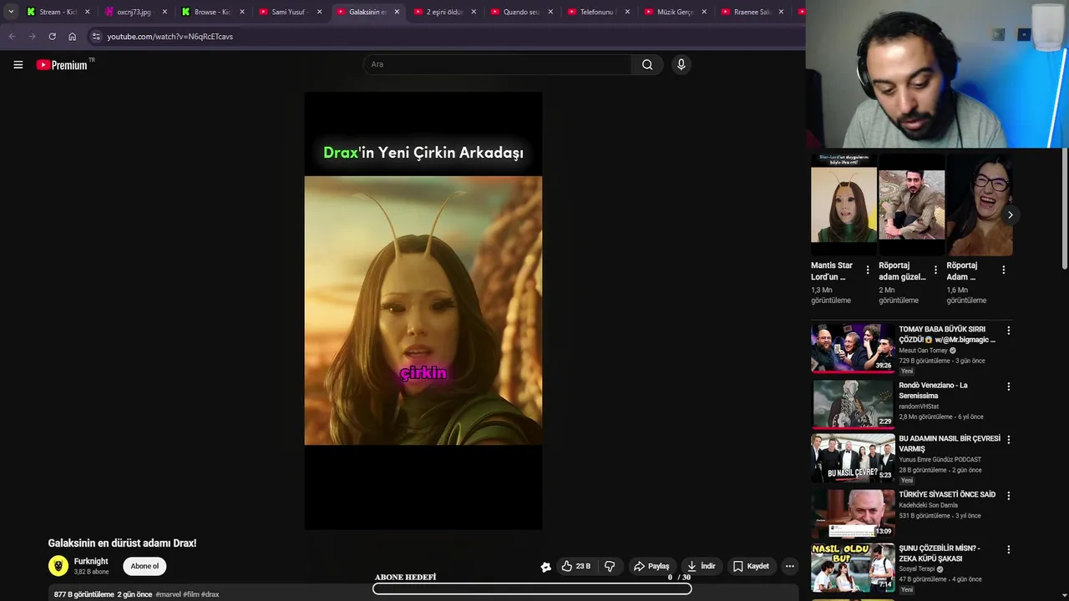Open the YouTube hamburger guide menu
Screen dimensions: 1069x601
click(x=18, y=64)
